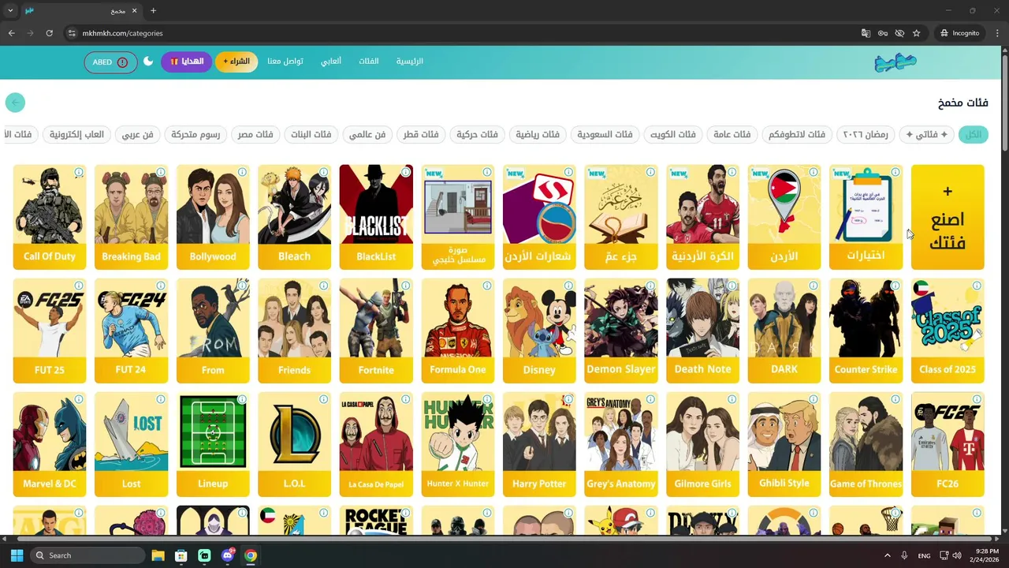This screenshot has width=1009, height=568.
Task: Click info icon on Lineup card
Action: tap(242, 399)
